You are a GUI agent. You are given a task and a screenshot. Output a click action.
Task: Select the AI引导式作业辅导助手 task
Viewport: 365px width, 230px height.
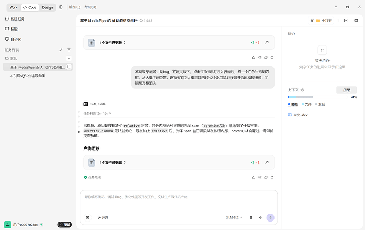[28, 76]
